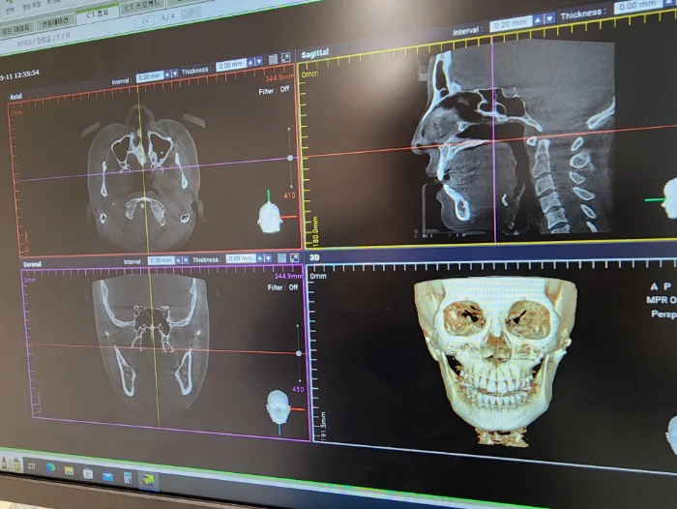The image size is (677, 509).
Task: Open layout grid icon in Coronal panel
Action: (281, 258)
